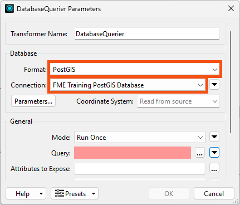Open Attributes to Expose ellipsis editor
The width and height of the screenshot is (240, 205).
point(214,168)
